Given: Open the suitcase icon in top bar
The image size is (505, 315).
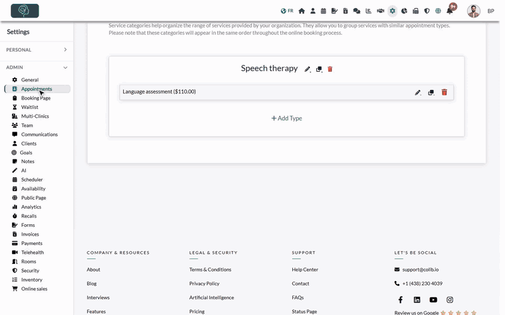Looking at the screenshot, I should [x=415, y=11].
